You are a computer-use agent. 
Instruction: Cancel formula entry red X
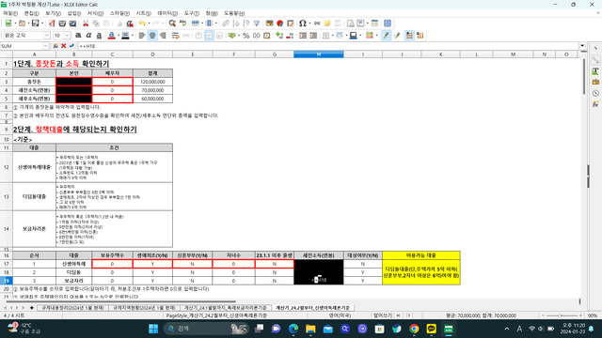(64, 46)
